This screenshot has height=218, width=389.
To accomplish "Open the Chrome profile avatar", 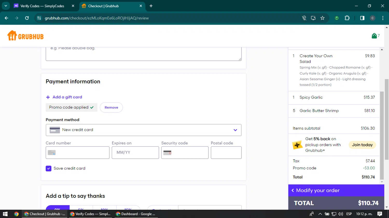I will click(x=372, y=18).
